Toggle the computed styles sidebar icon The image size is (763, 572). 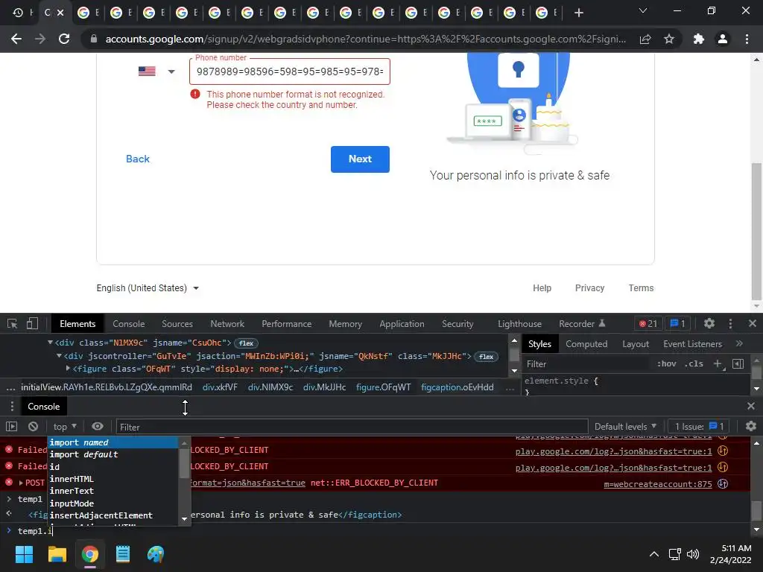738,363
